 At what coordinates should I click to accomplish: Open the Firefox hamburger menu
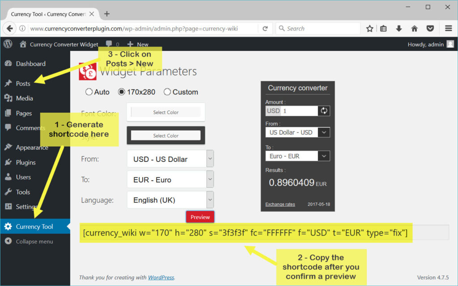448,28
